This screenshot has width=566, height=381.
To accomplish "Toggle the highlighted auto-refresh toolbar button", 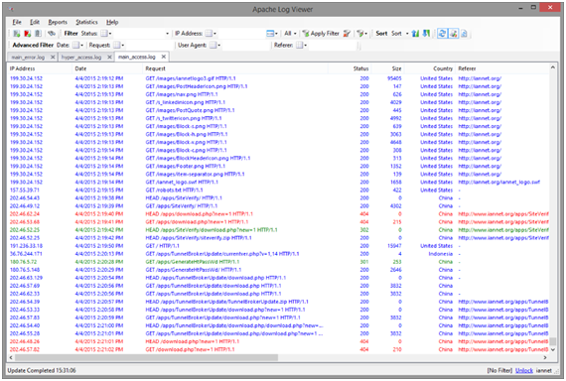I will click(x=442, y=34).
